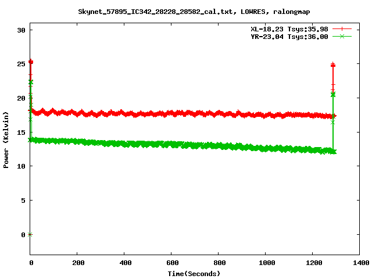Click x-axis tick label 1200
Image resolution: width=372 pixels, height=279 pixels.
(314, 263)
